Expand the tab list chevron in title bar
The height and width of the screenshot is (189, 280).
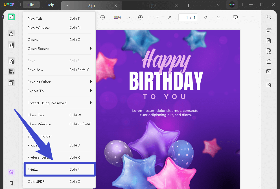click(x=218, y=5)
